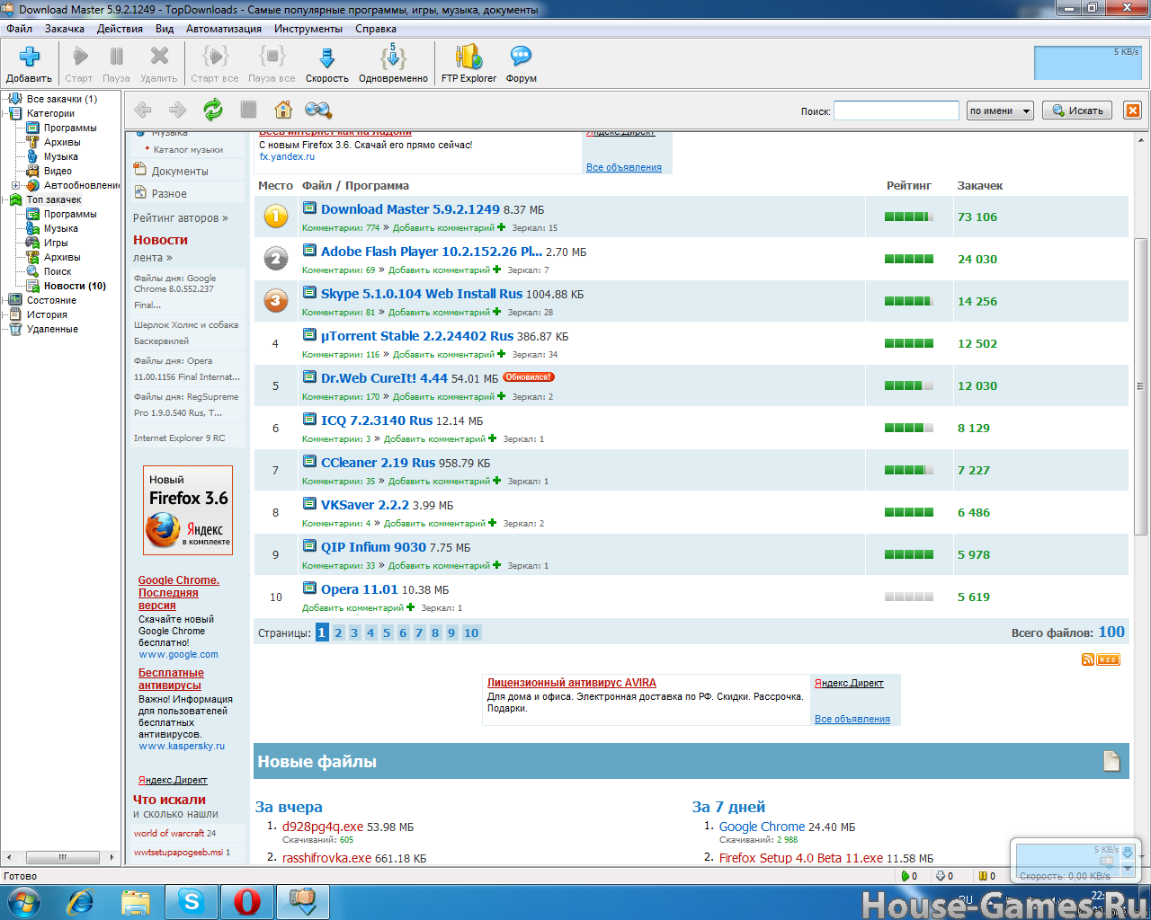Open the Speed toolbar control
The image size is (1151, 920).
click(327, 65)
